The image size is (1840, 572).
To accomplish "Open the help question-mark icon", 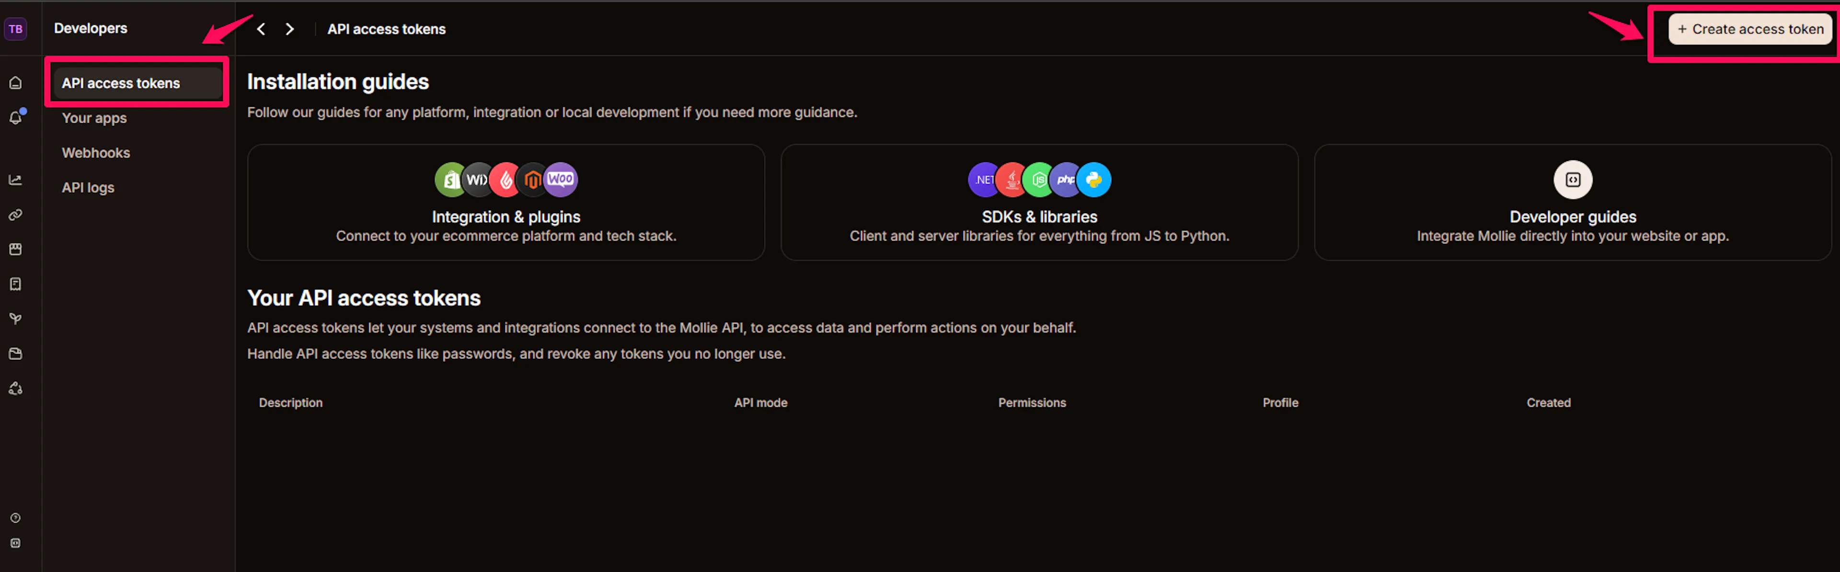I will (16, 518).
